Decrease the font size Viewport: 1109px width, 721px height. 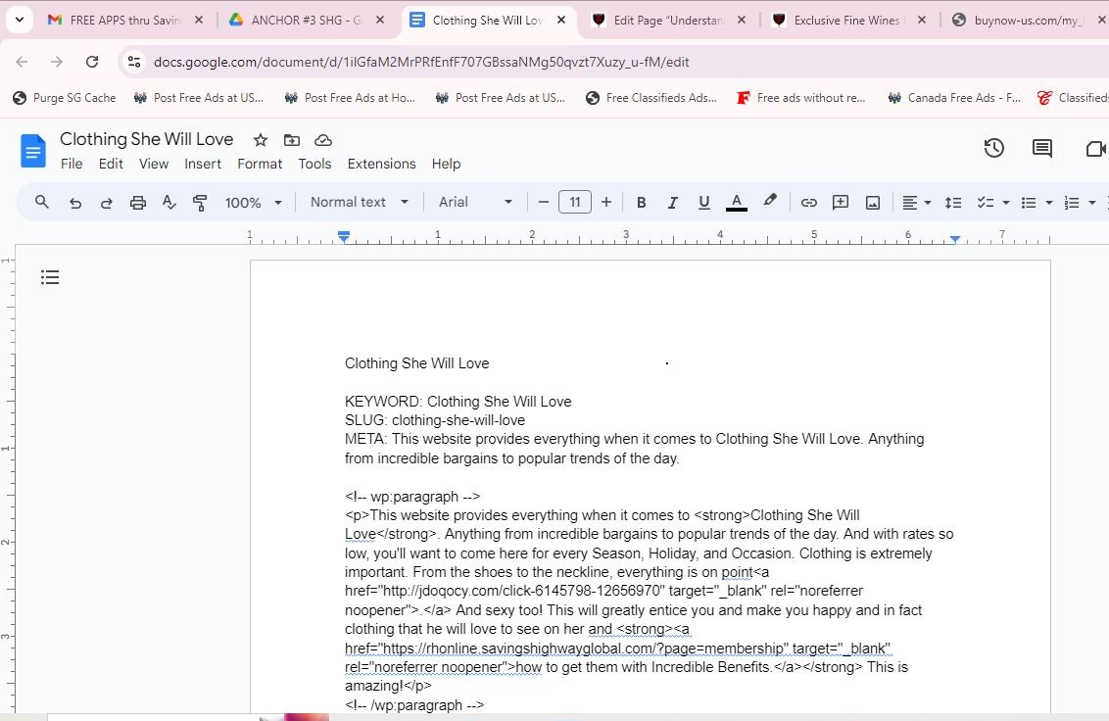point(543,203)
